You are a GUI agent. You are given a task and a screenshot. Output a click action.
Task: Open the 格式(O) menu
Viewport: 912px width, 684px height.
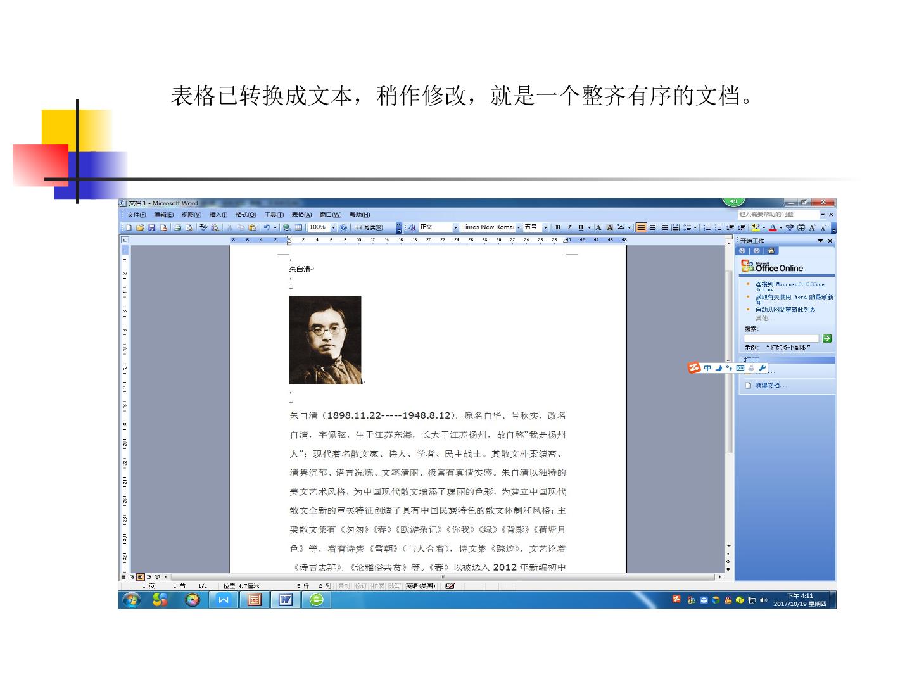tap(246, 215)
